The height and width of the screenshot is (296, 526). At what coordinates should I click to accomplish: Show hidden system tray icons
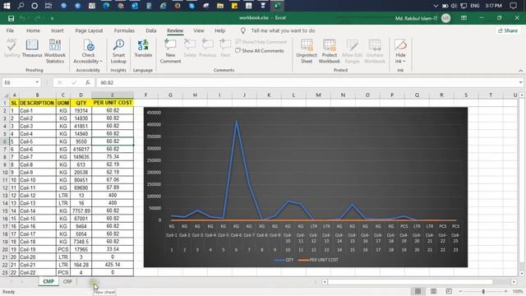click(x=436, y=6)
